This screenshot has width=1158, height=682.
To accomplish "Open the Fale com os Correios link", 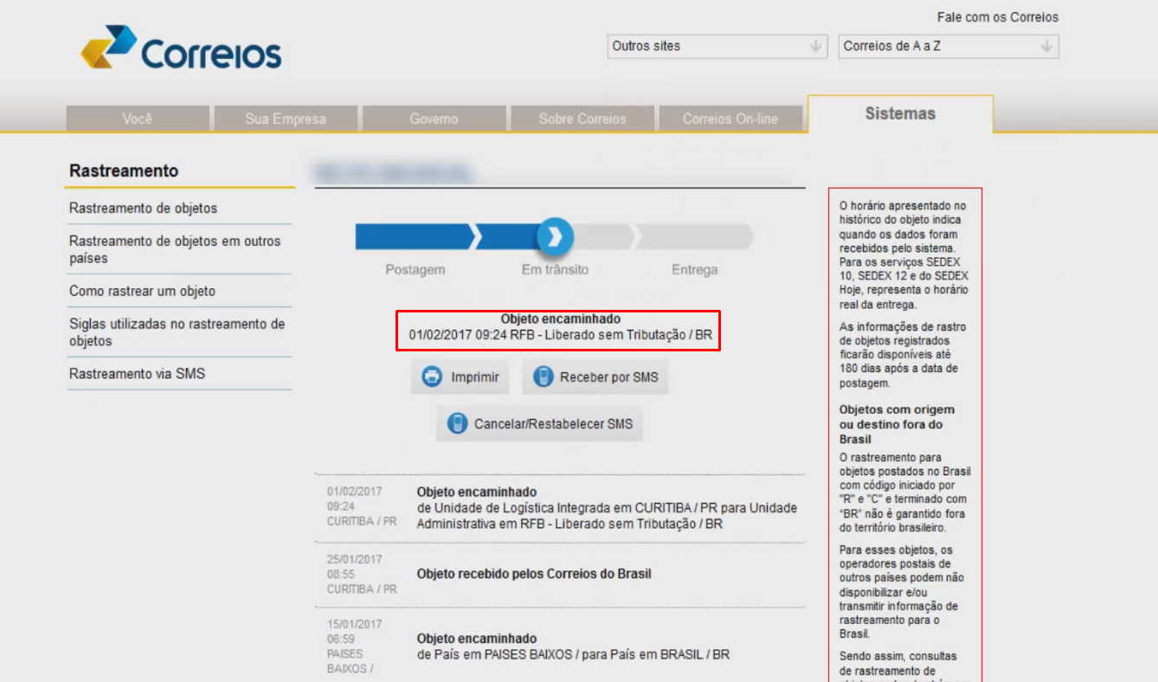I will pos(998,17).
